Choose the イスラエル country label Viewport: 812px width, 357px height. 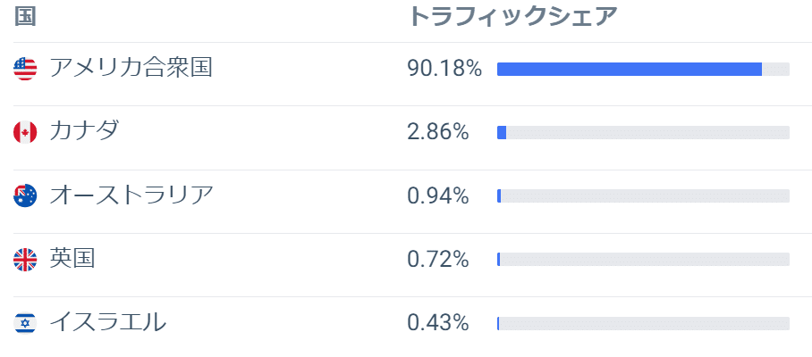(x=108, y=321)
